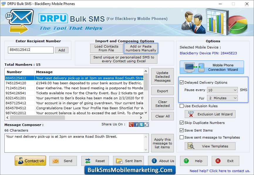Click the Facebook share icon

136,124
